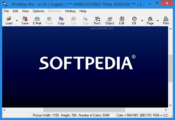Click the vertical scrollbar thumb
This screenshot has height=120, width=175.
coord(170,69)
